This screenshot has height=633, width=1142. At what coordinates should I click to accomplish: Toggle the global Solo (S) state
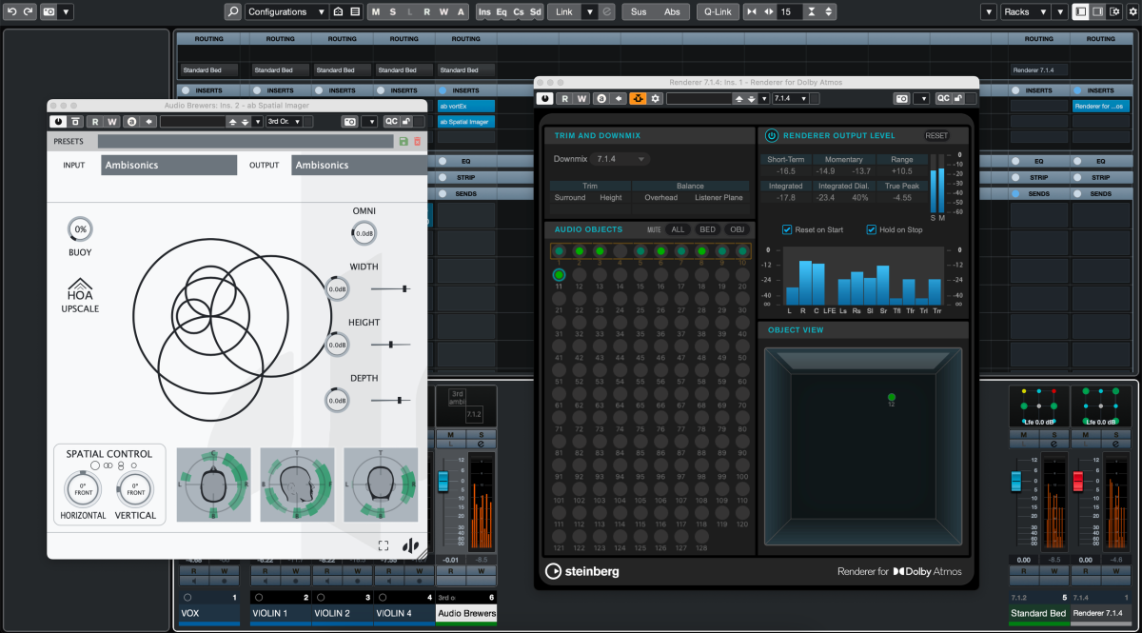click(393, 12)
